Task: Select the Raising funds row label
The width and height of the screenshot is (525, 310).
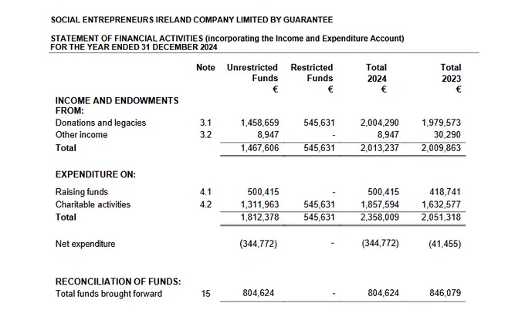Action: 82,192
